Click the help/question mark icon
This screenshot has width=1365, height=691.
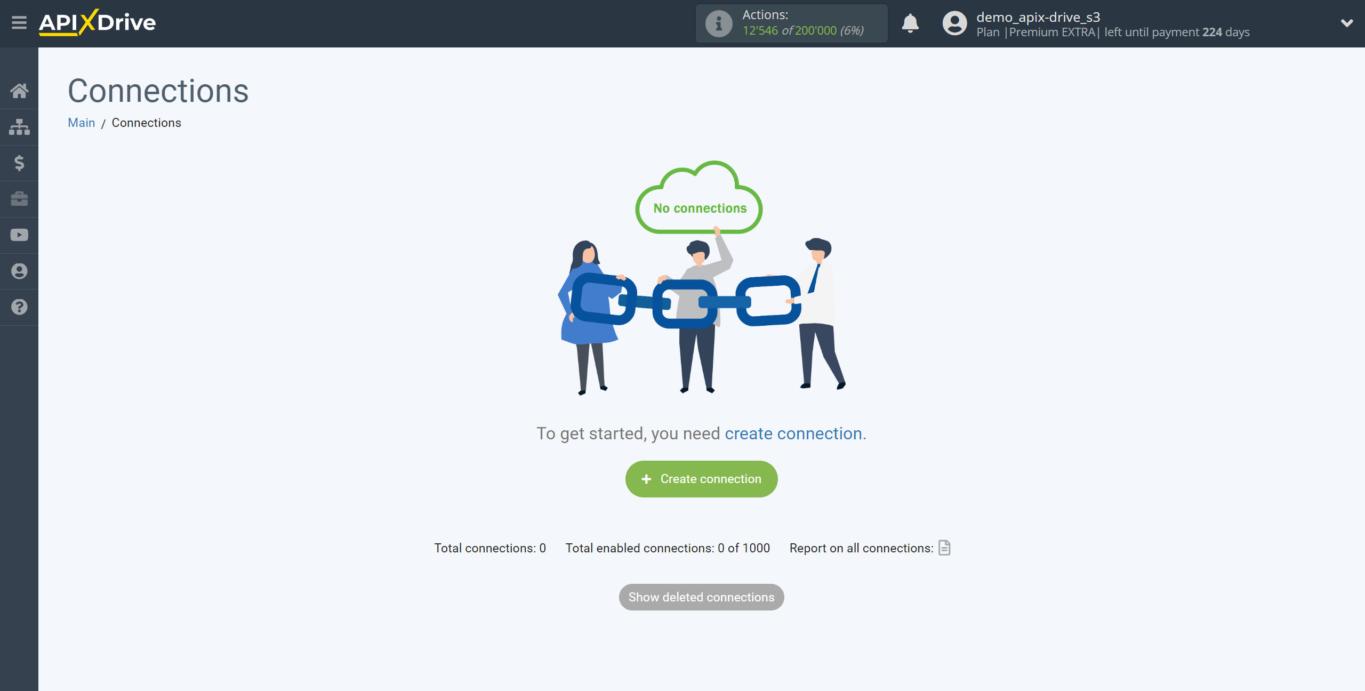pos(19,307)
